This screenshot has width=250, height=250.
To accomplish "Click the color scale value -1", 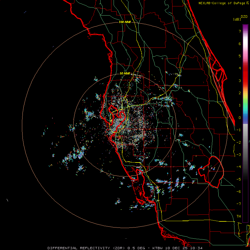I will (x=239, y=130).
